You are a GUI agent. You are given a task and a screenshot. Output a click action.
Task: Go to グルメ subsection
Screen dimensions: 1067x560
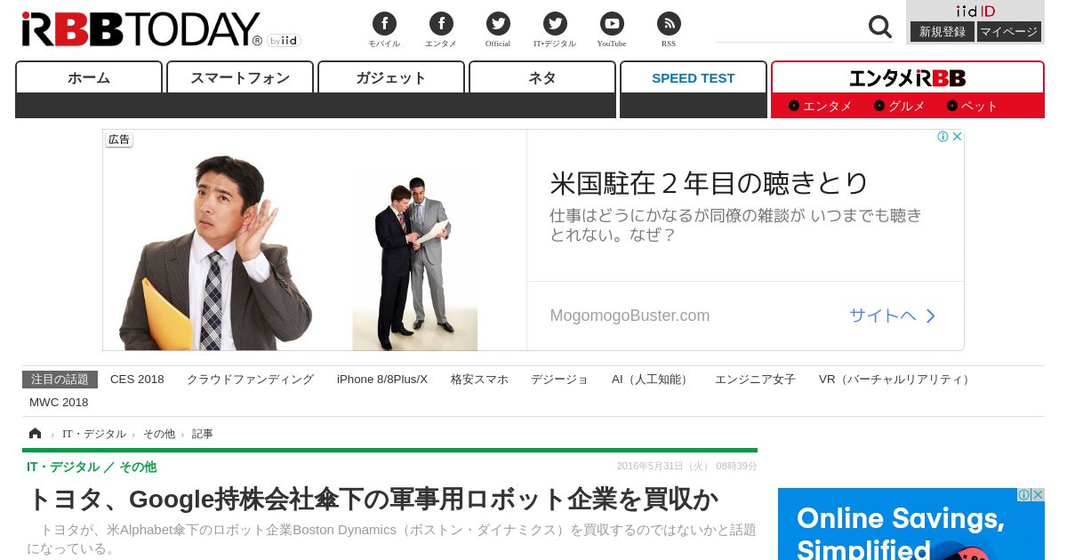pos(900,106)
